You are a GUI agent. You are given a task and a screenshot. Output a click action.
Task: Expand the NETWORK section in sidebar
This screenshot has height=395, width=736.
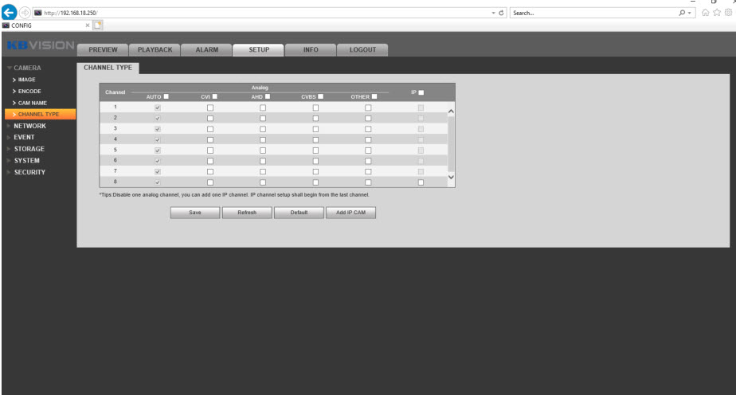pos(29,126)
